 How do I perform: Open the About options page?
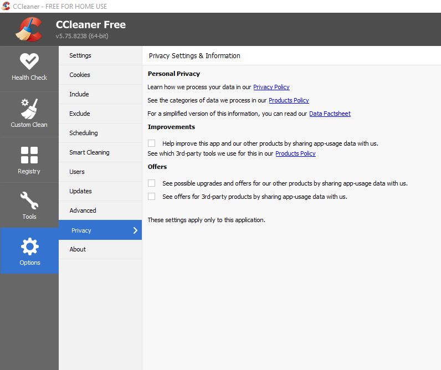point(100,249)
